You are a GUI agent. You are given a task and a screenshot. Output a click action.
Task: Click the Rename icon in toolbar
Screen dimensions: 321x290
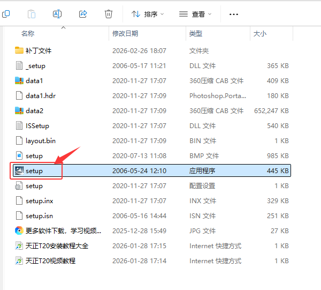57,14
